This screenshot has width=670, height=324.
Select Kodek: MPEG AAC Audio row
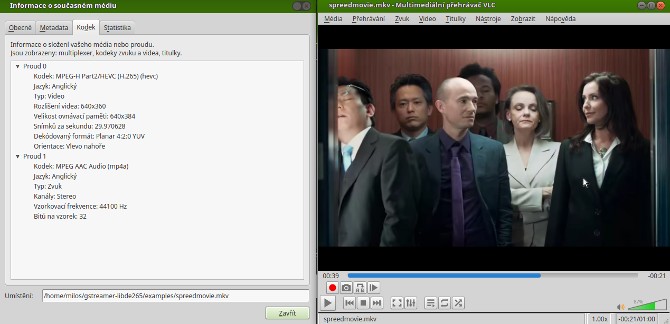pos(81,166)
